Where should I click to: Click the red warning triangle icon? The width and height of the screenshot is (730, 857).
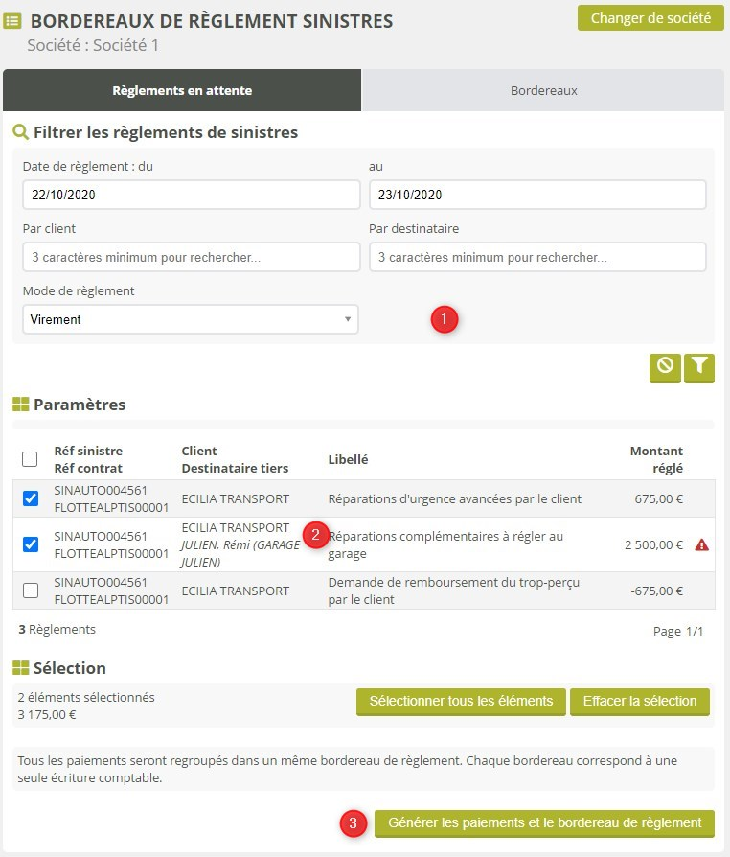pos(701,545)
